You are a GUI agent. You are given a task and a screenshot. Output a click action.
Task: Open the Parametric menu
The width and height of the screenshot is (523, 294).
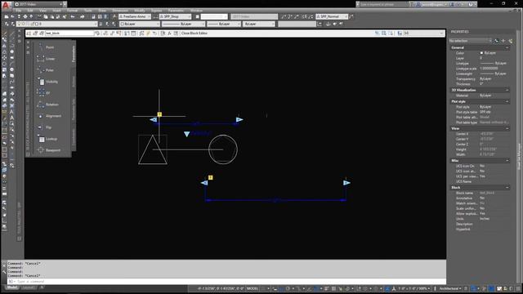point(176,11)
